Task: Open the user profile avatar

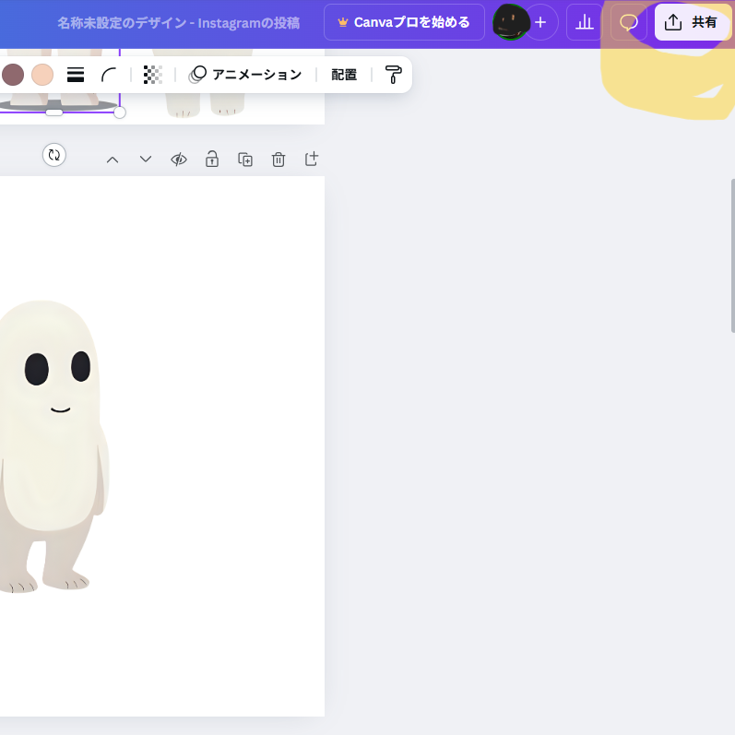Action: pyautogui.click(x=510, y=22)
